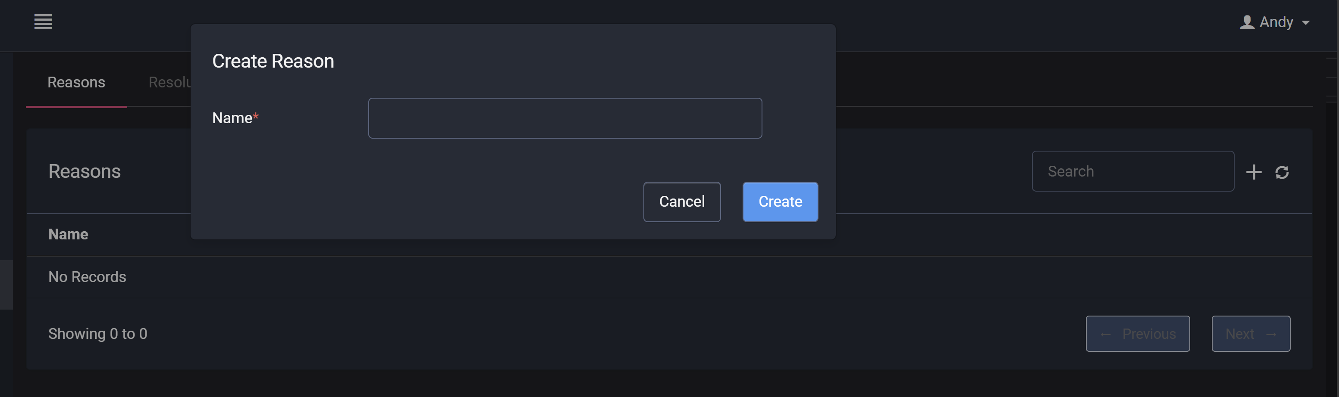Sort by the Name column header
1339x397 pixels.
[x=68, y=235]
